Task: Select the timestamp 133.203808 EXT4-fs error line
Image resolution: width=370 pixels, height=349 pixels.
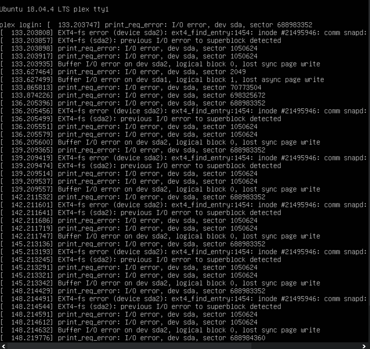Action: pos(184,33)
